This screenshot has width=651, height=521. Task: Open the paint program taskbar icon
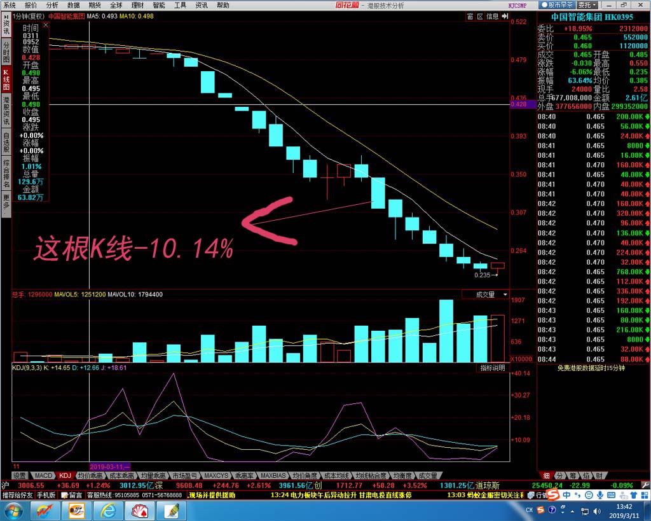coord(172,511)
